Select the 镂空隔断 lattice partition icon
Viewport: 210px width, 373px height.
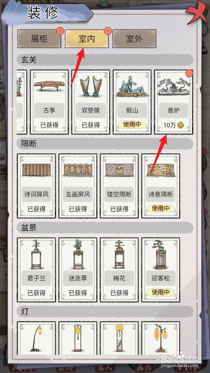119,170
